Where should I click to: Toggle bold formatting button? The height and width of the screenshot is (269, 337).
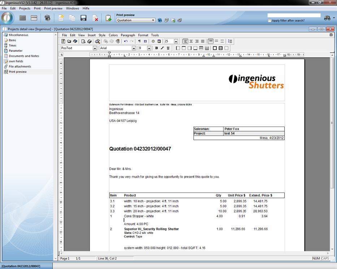point(156,48)
